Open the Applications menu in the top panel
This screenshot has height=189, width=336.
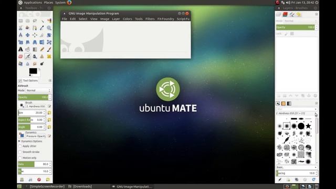pyautogui.click(x=33, y=3)
